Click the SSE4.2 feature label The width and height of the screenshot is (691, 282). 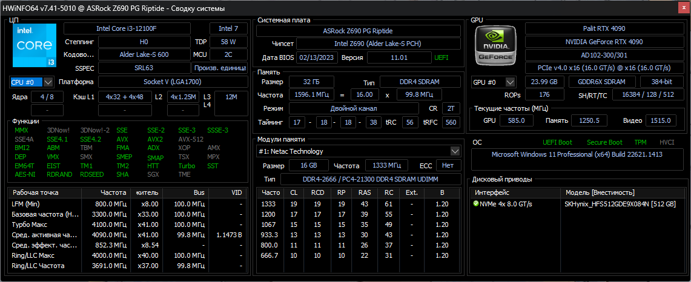point(91,139)
